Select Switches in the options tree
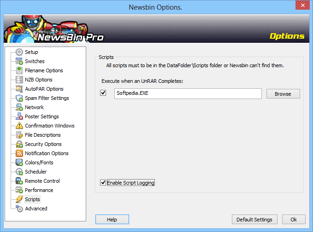The image size is (313, 232). click(35, 61)
